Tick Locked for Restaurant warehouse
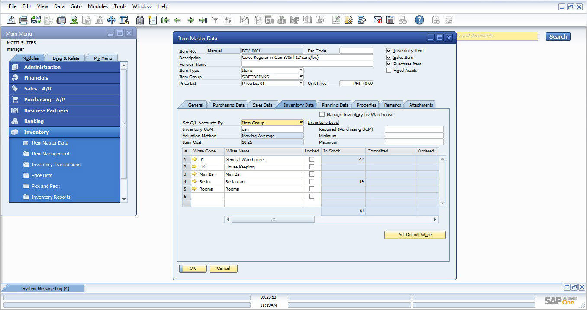The height and width of the screenshot is (310, 587). point(312,181)
